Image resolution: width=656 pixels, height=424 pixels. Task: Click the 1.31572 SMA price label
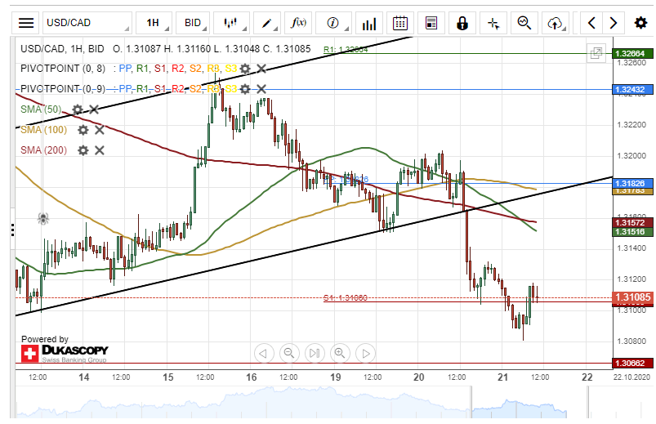pos(632,223)
